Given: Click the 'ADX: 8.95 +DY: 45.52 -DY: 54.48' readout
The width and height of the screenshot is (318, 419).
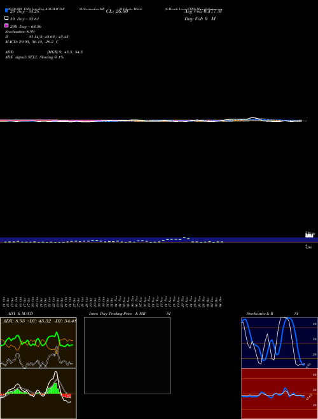Looking at the screenshot, I should click(39, 321).
